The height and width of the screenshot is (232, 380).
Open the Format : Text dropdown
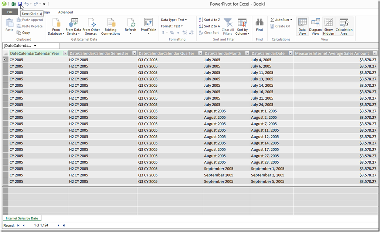172,26
